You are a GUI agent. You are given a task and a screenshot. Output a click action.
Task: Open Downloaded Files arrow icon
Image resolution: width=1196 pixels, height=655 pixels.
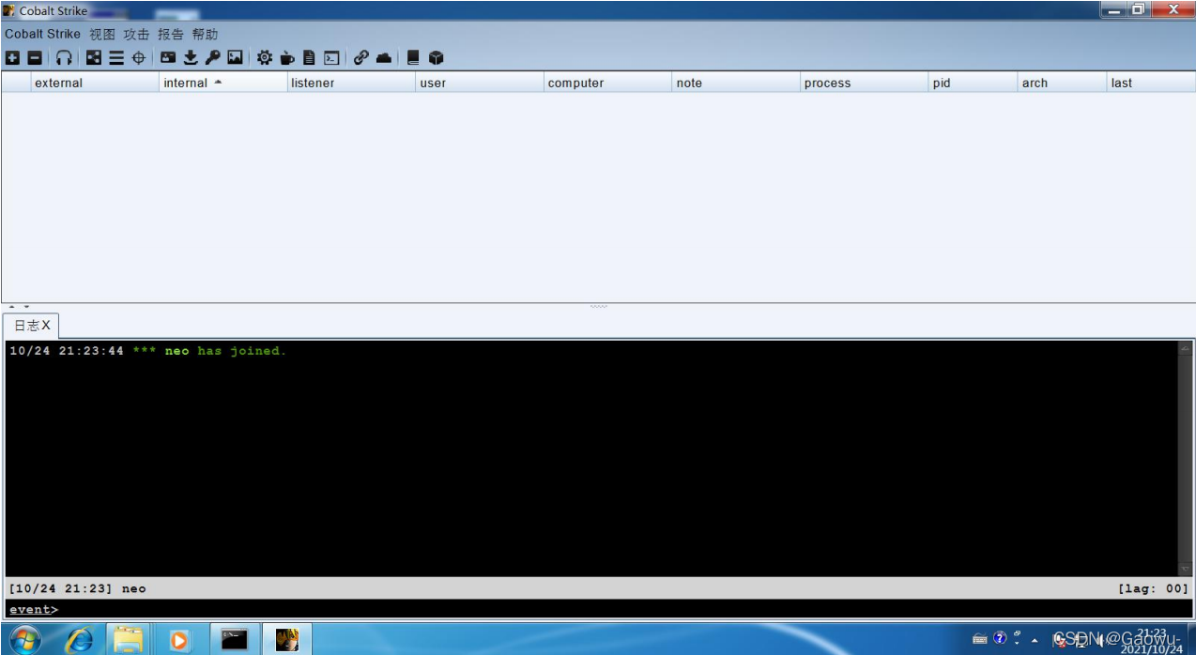(x=191, y=58)
